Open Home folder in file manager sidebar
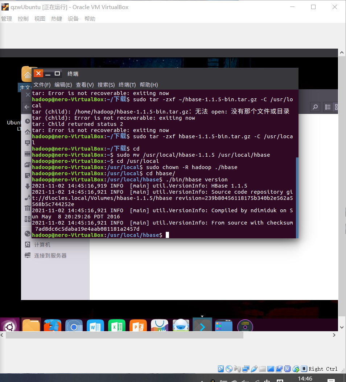 click(28, 132)
